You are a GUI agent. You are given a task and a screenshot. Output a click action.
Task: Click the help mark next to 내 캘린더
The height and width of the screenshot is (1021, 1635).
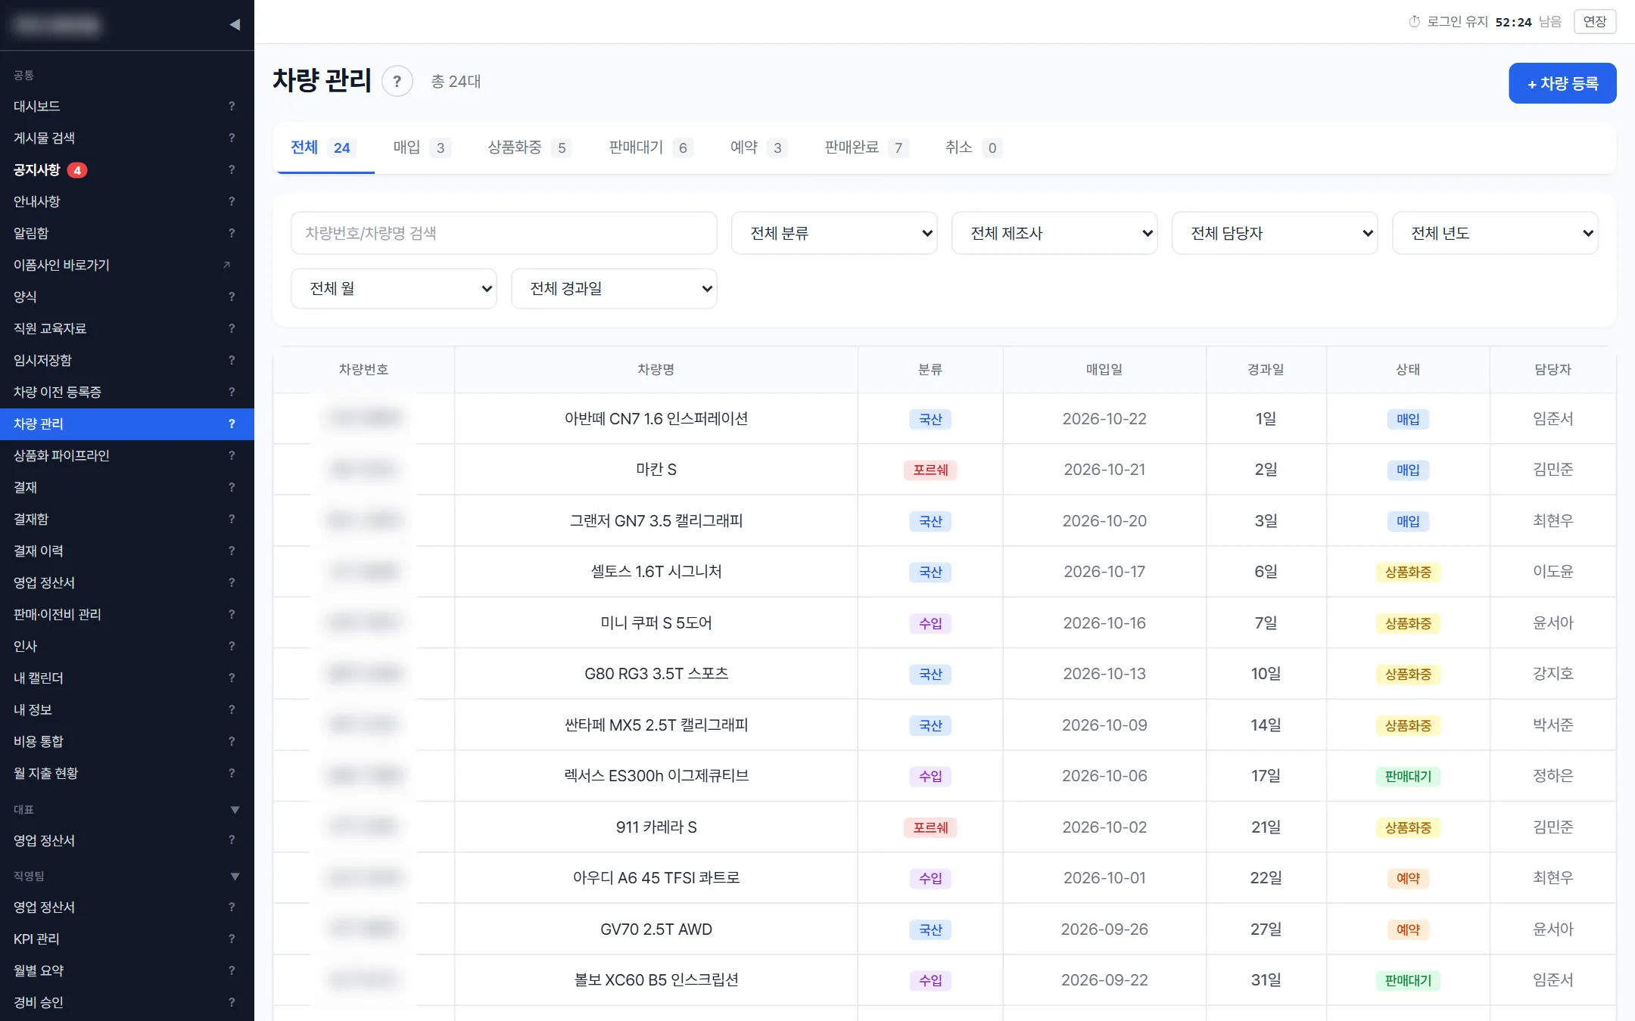coord(232,678)
